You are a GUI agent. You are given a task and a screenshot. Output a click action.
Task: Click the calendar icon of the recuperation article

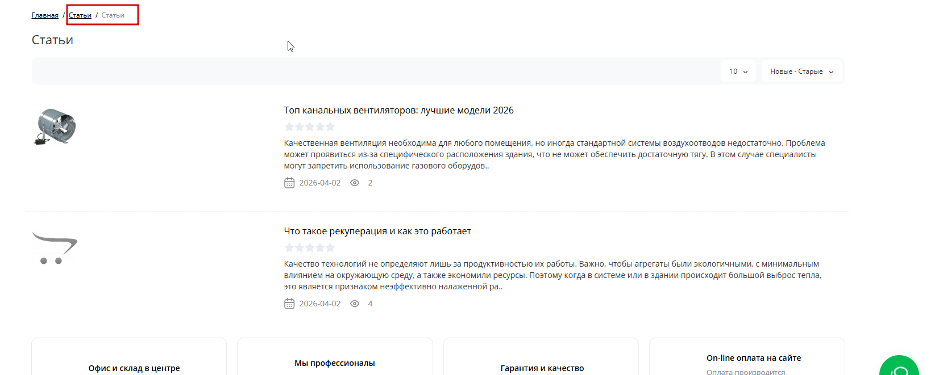pyautogui.click(x=289, y=304)
